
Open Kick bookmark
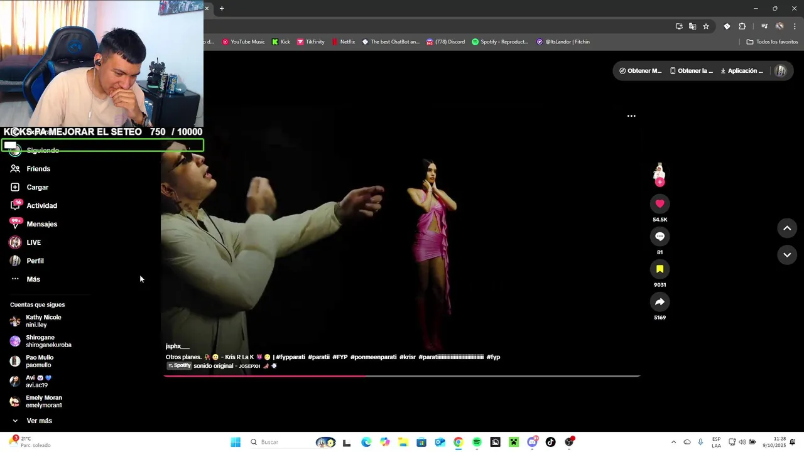[x=281, y=42]
